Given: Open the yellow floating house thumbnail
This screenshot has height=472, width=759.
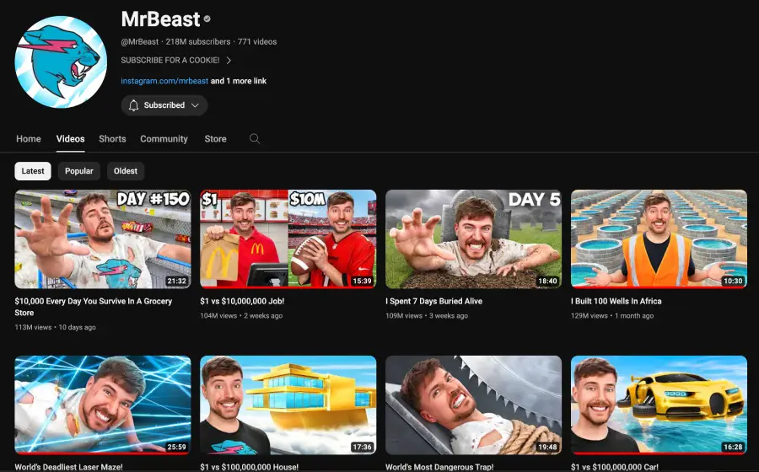Looking at the screenshot, I should 288,405.
